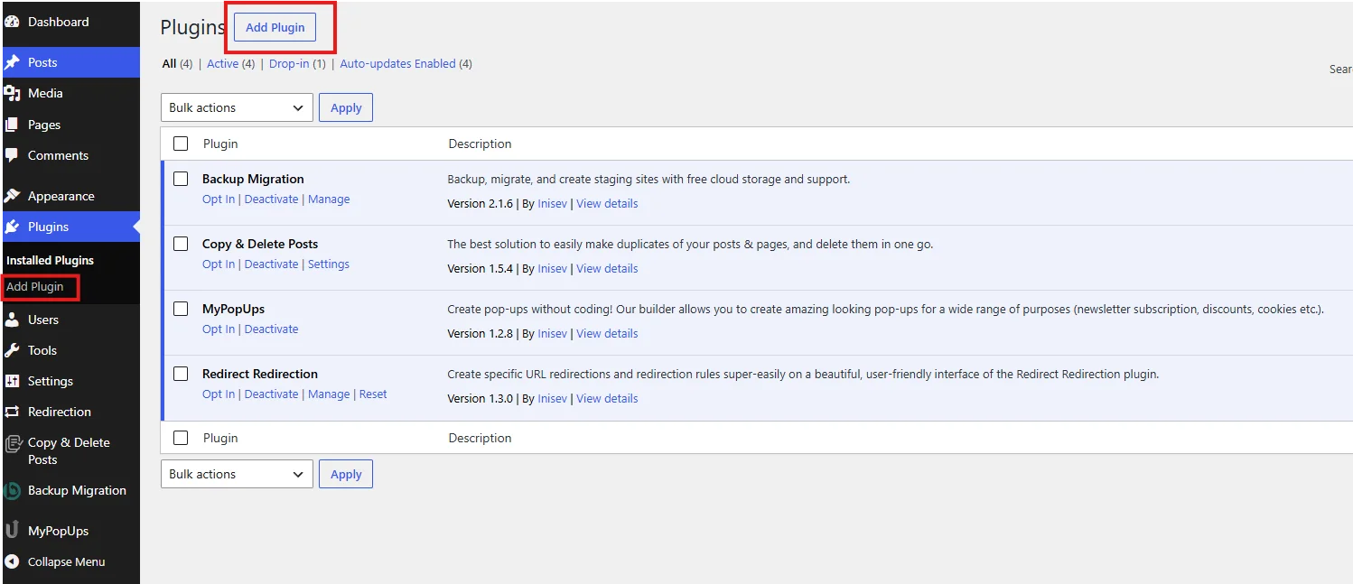
Task: Filter plugins by All
Action: 169,64
